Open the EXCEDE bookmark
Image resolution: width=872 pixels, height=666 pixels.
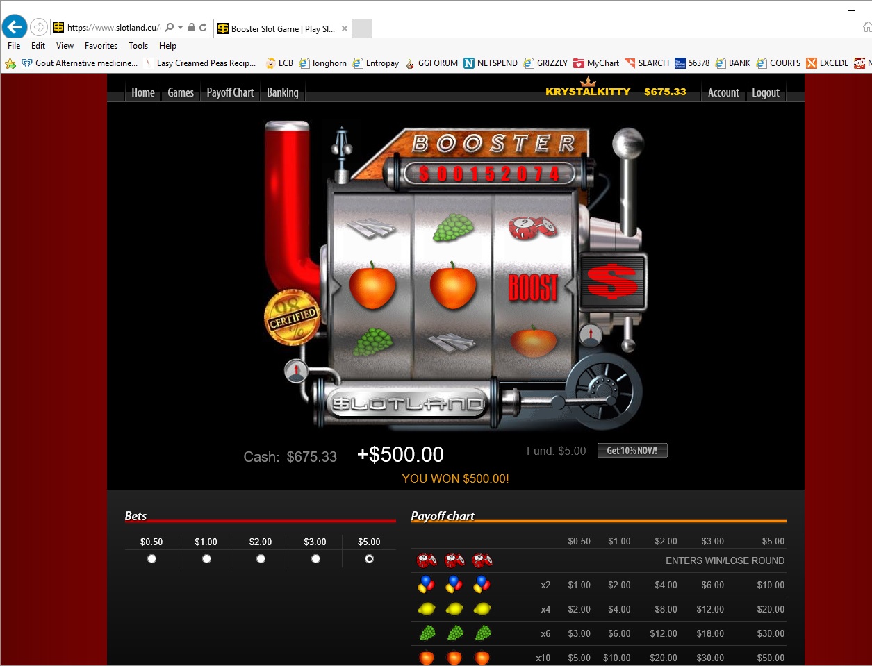click(x=828, y=63)
